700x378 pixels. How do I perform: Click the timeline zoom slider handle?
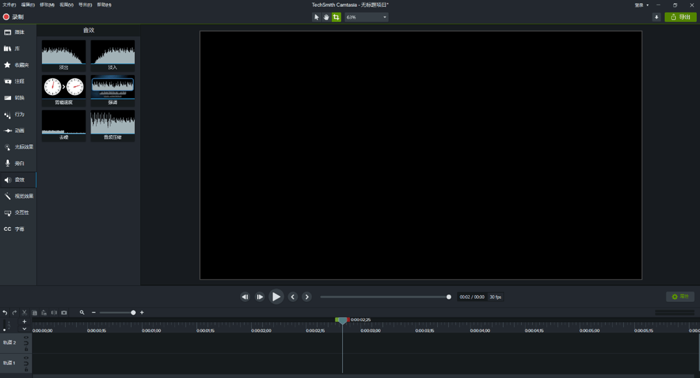133,312
